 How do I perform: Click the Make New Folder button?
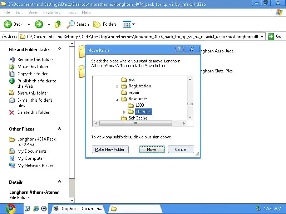point(110,149)
